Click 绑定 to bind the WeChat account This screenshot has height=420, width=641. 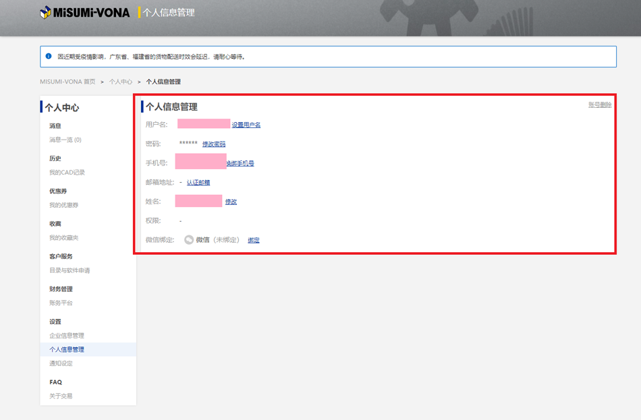click(x=254, y=240)
